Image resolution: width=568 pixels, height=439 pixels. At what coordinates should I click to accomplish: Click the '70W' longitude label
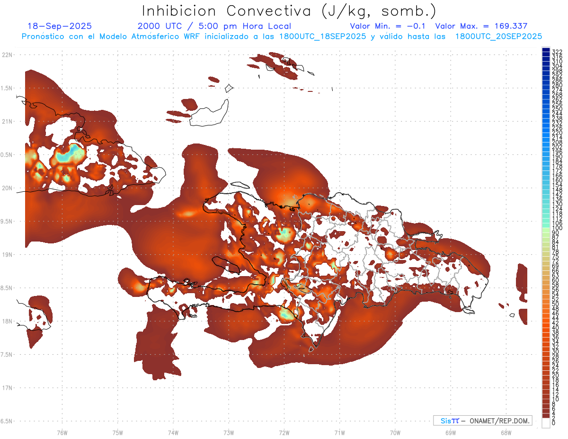point(395,432)
